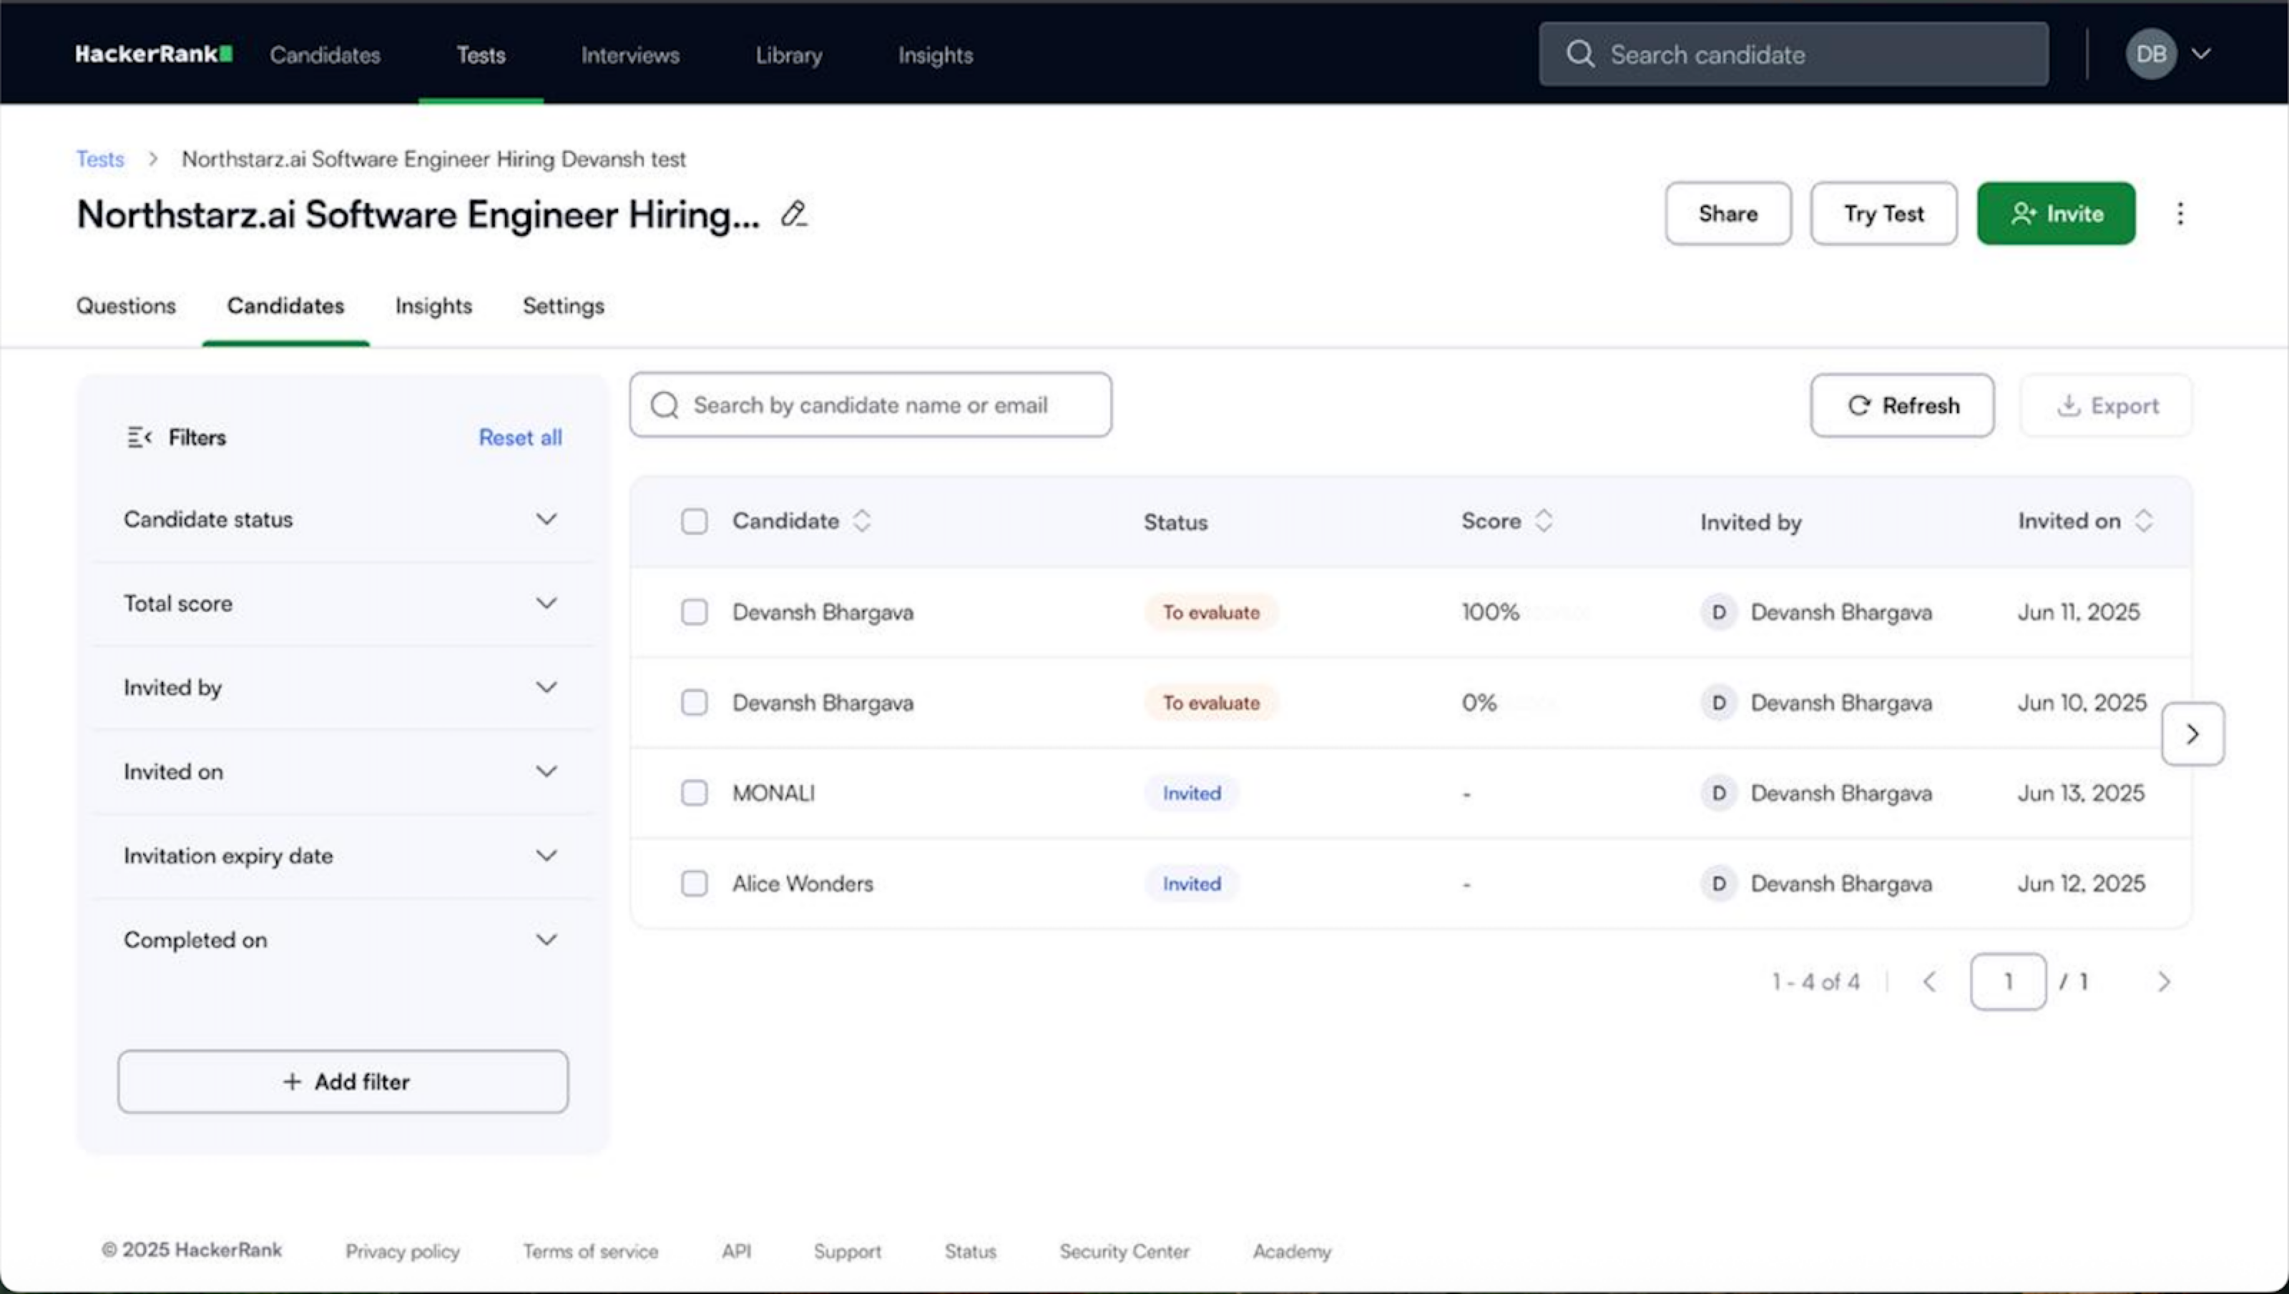
Task: Go to next page arrow in pagination
Action: tap(2164, 982)
